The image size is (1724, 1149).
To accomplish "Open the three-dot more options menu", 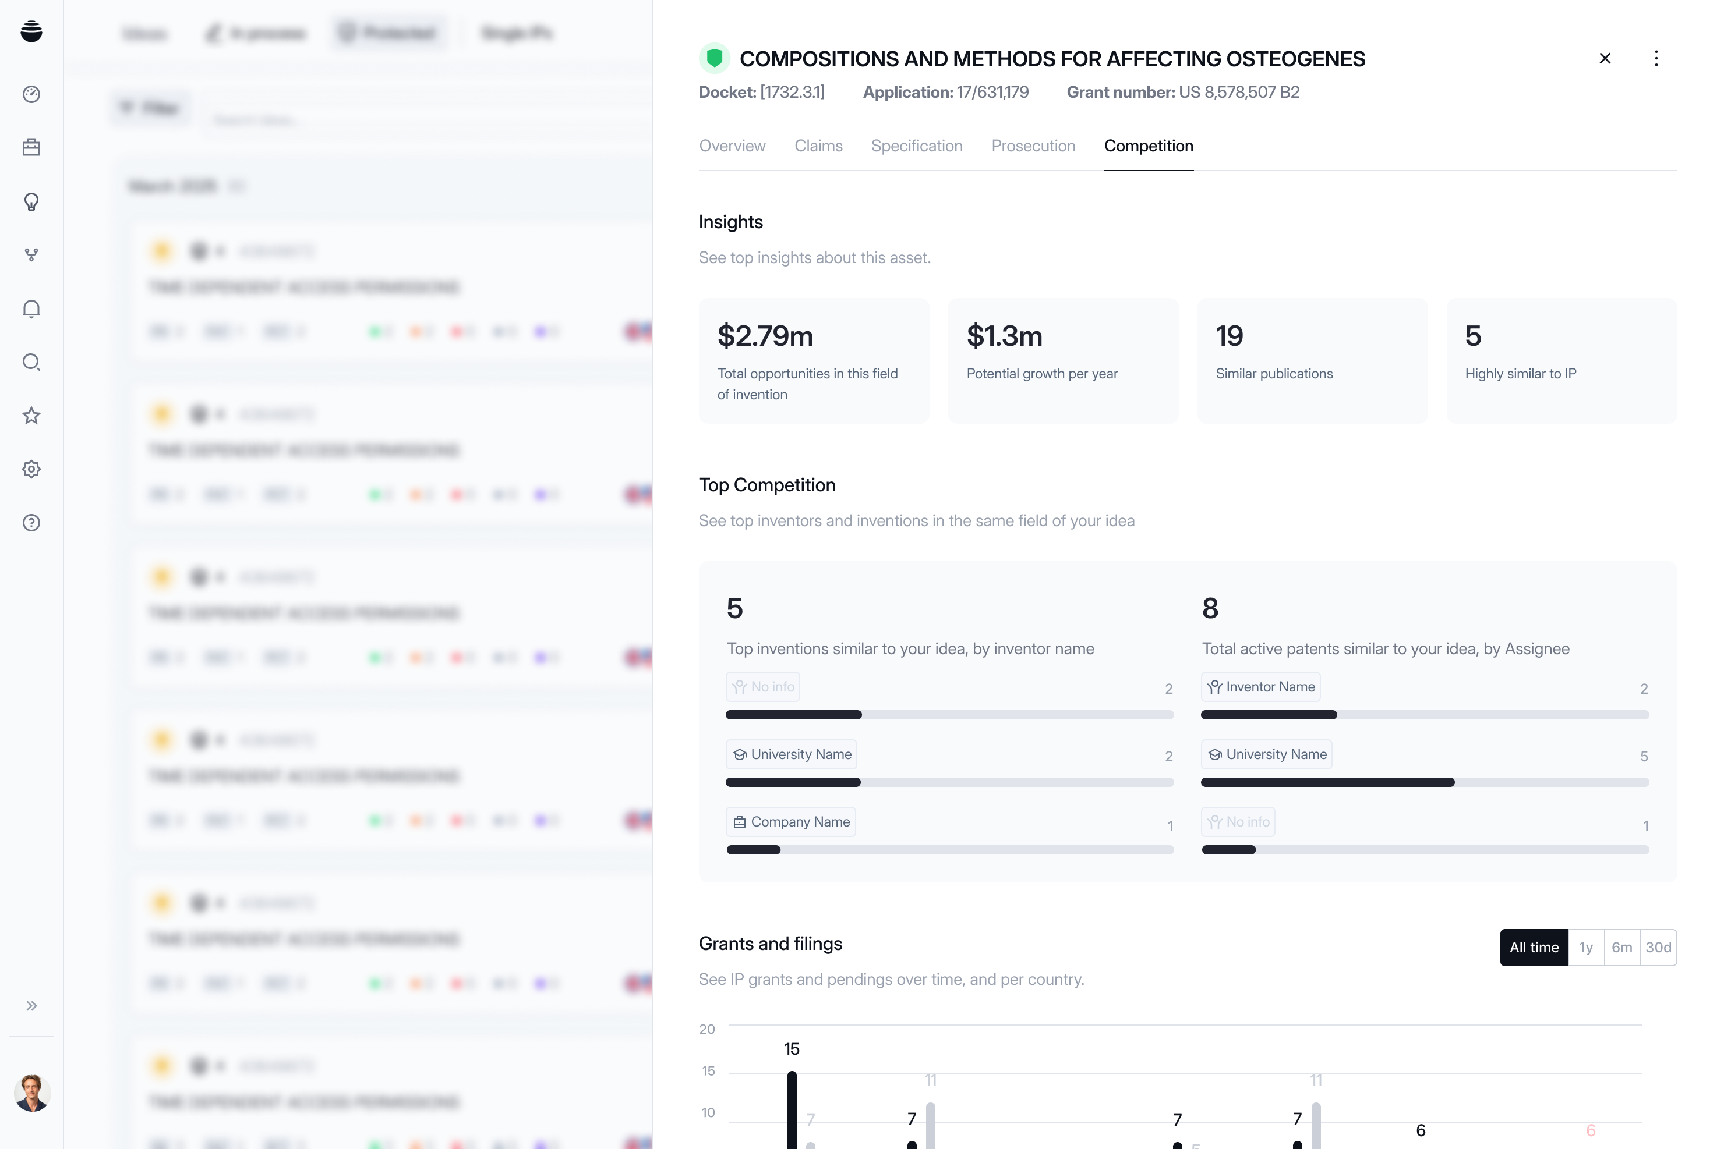I will point(1655,59).
